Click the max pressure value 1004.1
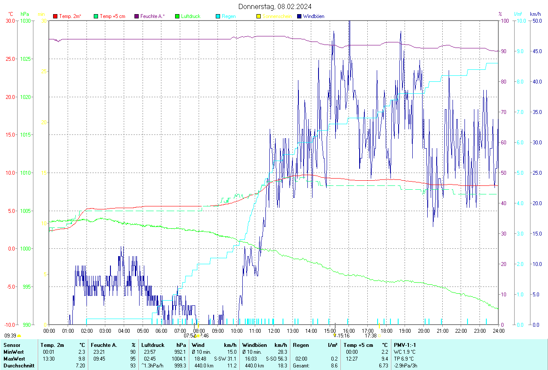This screenshot has width=548, height=370. tap(180, 359)
